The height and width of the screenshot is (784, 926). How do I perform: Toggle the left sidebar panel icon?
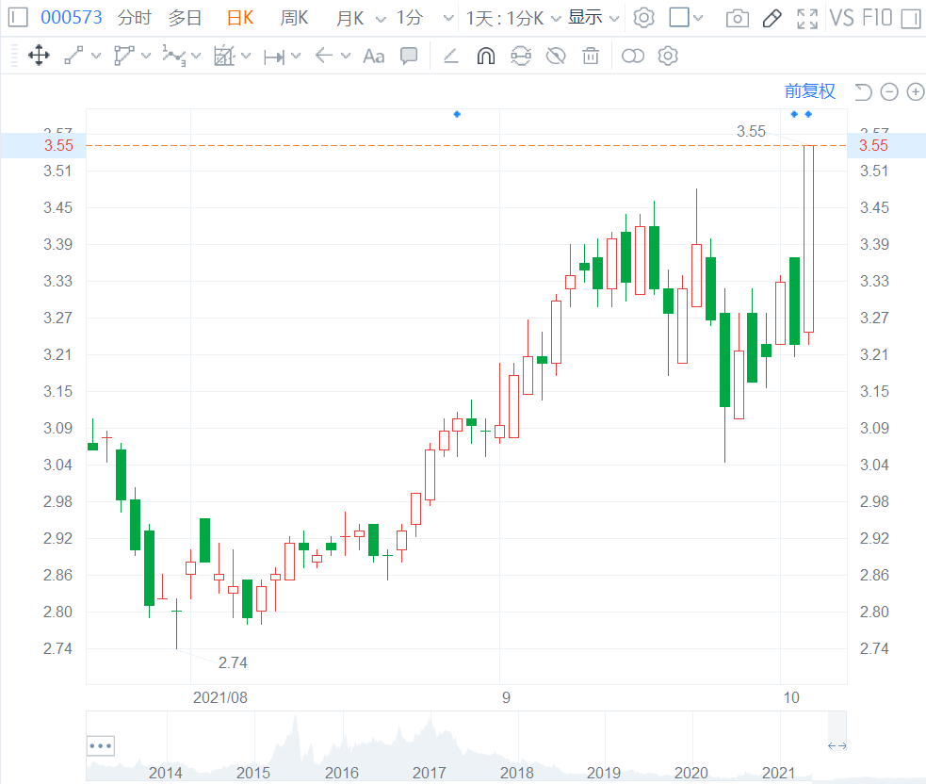[18, 17]
